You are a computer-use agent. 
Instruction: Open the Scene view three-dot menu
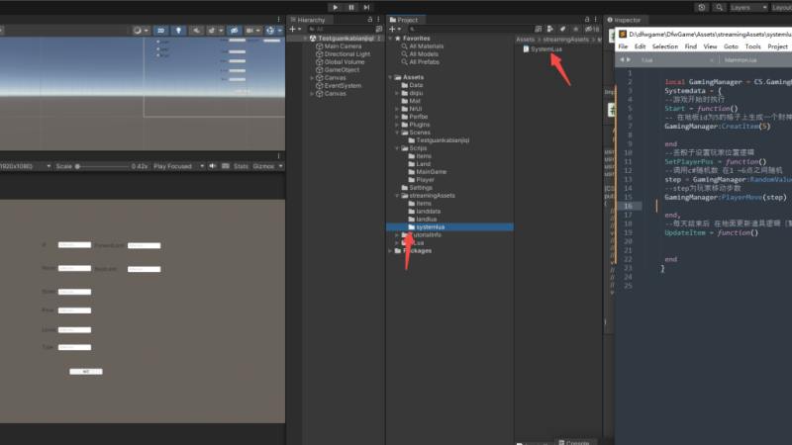278,20
